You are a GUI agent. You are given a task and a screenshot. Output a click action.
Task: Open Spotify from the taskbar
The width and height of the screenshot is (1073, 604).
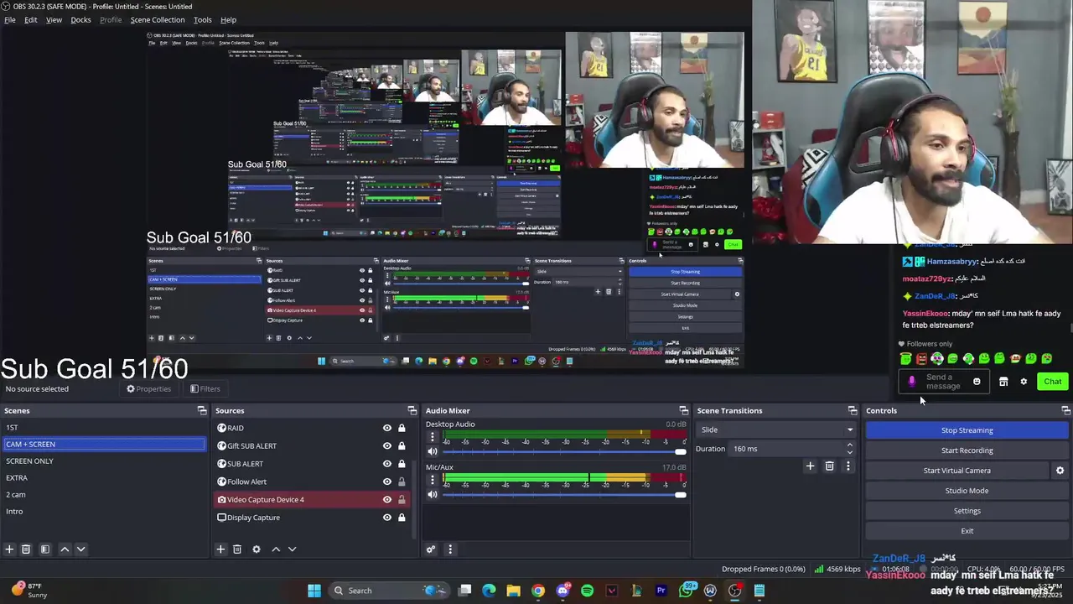pyautogui.click(x=587, y=591)
